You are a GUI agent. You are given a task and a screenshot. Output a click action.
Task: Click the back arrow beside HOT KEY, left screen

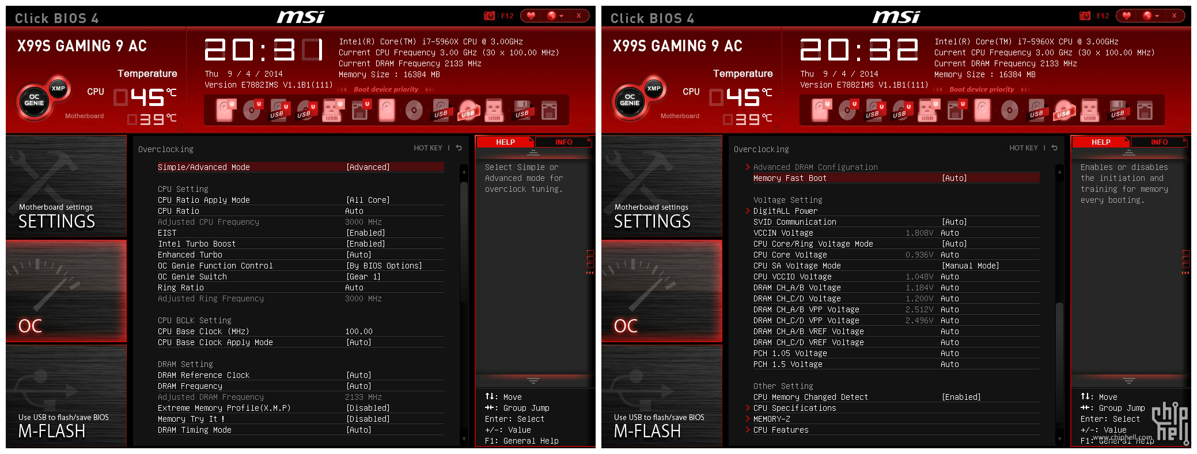click(x=459, y=148)
